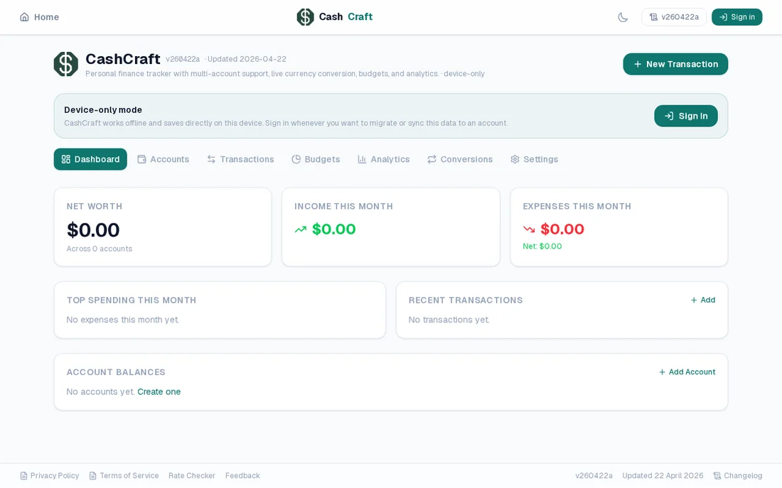Select the Dashboard tab
Screen dimensions: 782x488
pos(90,160)
